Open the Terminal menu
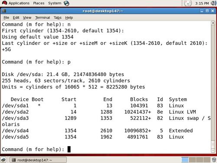Screen dimensions: 217x163 43,17
